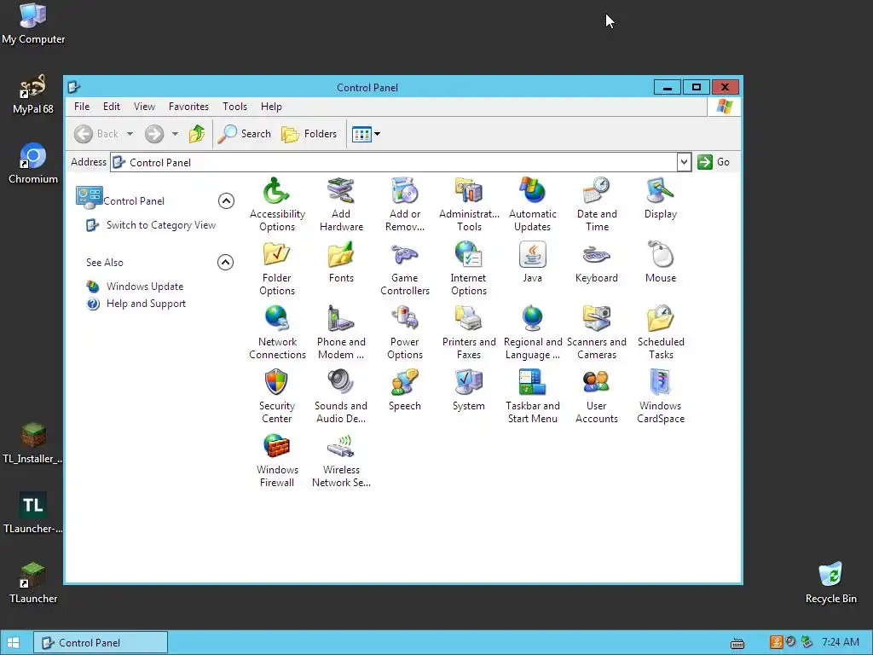Collapse the Control Panel sidebar section
The width and height of the screenshot is (873, 655).
tap(226, 200)
